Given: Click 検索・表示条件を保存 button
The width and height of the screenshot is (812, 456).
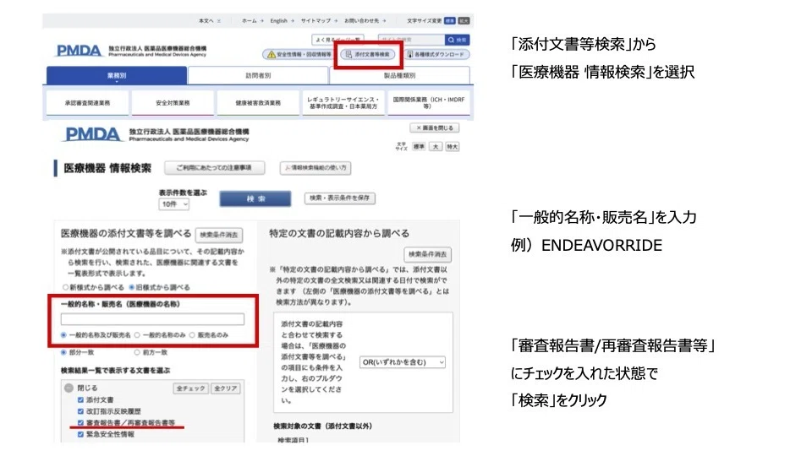Looking at the screenshot, I should (x=340, y=198).
